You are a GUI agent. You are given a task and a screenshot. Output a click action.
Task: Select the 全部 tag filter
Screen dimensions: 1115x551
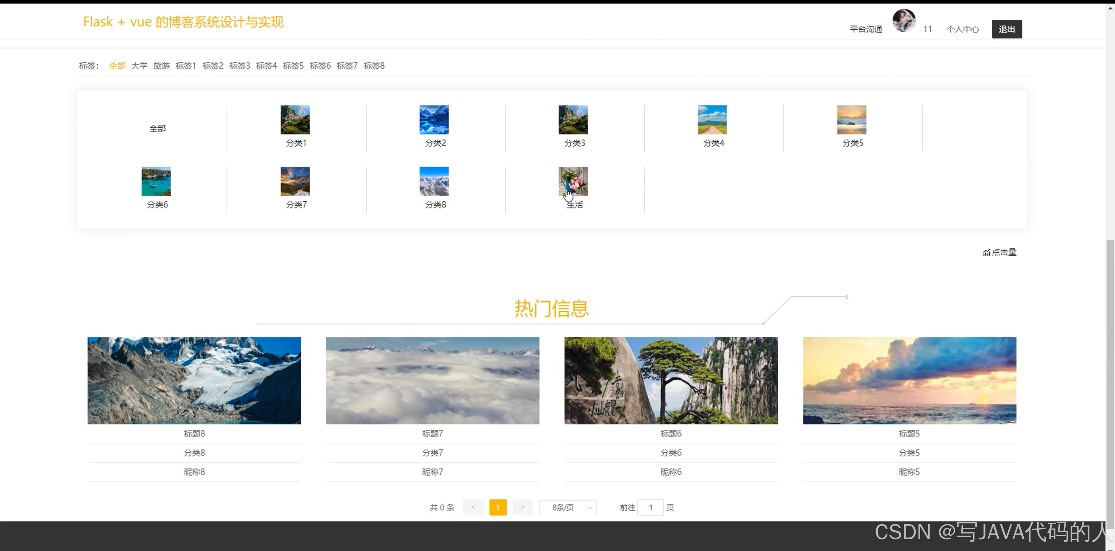117,66
